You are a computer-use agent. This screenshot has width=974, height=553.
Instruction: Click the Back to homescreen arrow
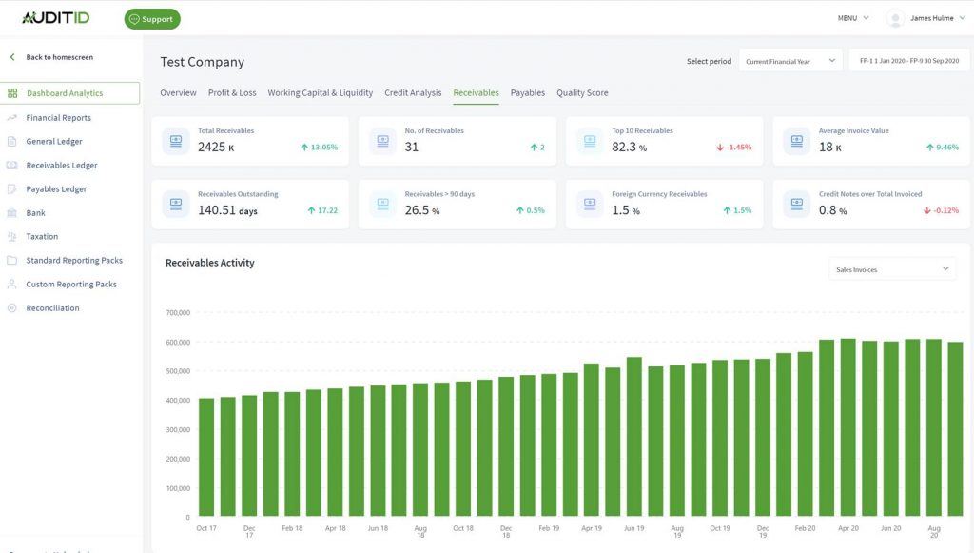coord(12,57)
